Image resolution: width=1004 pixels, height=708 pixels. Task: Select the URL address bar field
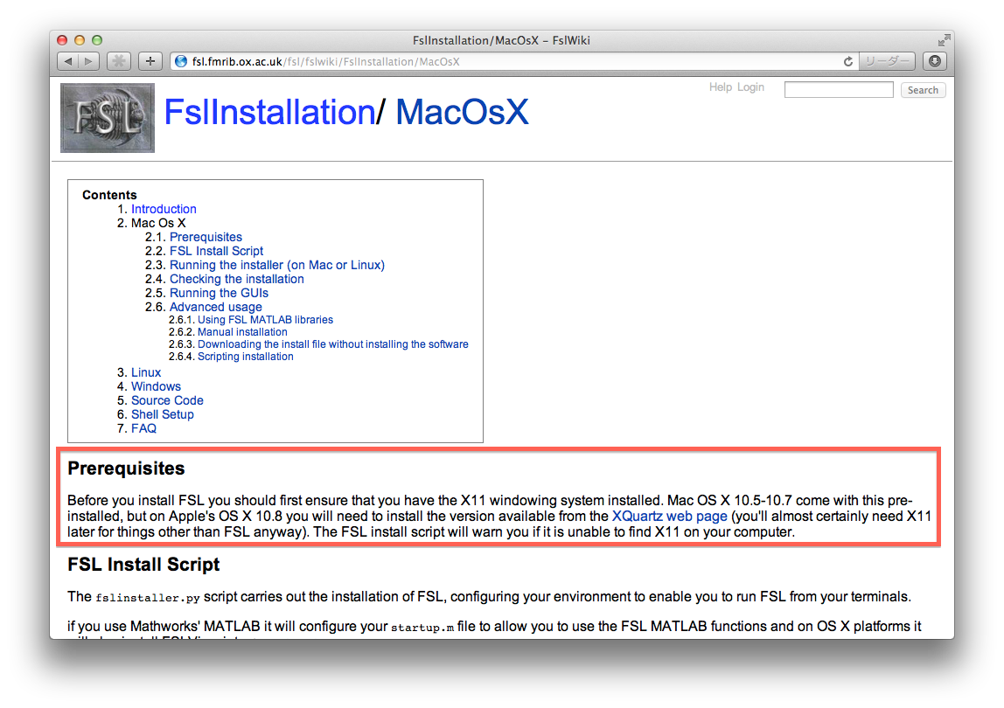(507, 62)
